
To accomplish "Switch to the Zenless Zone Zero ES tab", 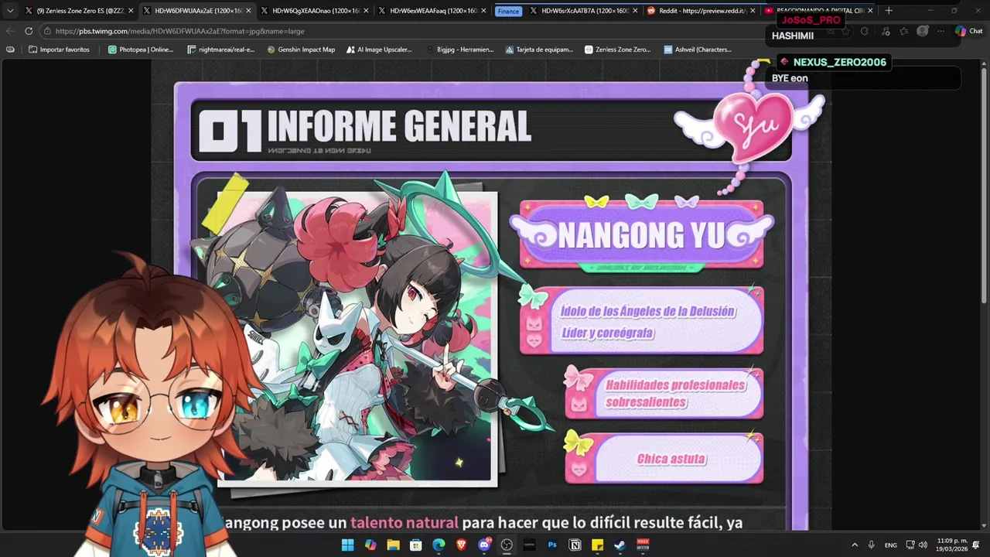I will coord(80,11).
